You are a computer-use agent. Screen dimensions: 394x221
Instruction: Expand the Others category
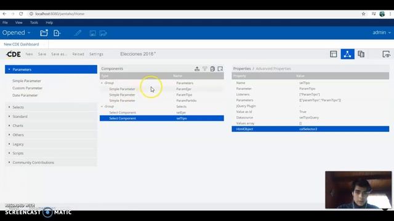point(51,135)
